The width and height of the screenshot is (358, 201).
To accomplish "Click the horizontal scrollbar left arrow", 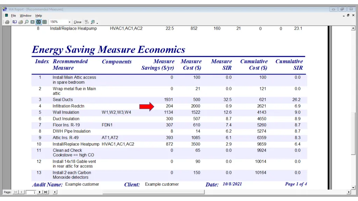I will 55,192.
